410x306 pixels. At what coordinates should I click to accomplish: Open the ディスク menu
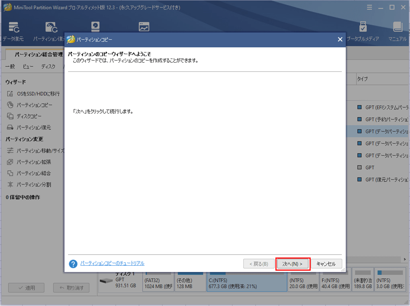48,66
